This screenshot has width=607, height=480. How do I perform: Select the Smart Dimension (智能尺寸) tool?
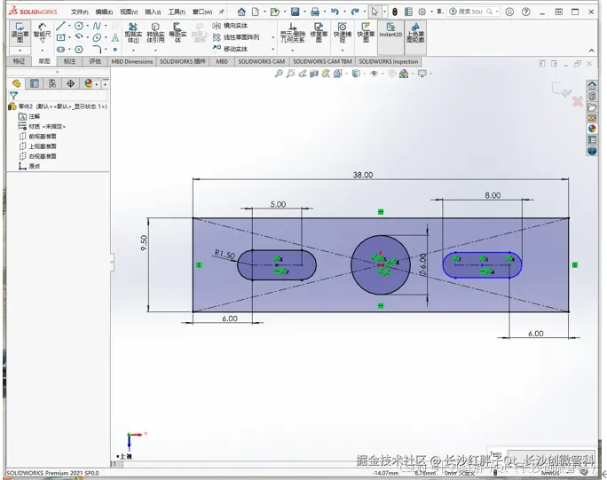tap(42, 33)
